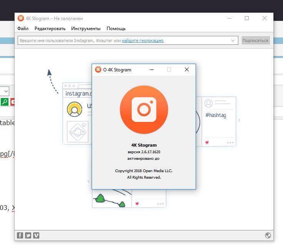Open the Редактировать menu
Viewport: 283px width, 247px height.
coord(50,29)
